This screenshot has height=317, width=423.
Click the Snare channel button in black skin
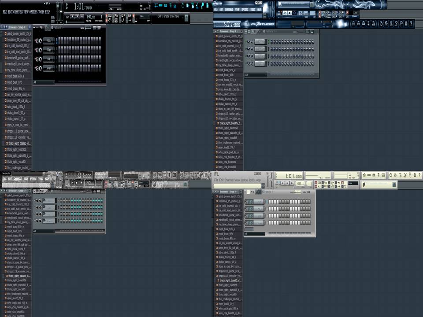click(x=49, y=68)
